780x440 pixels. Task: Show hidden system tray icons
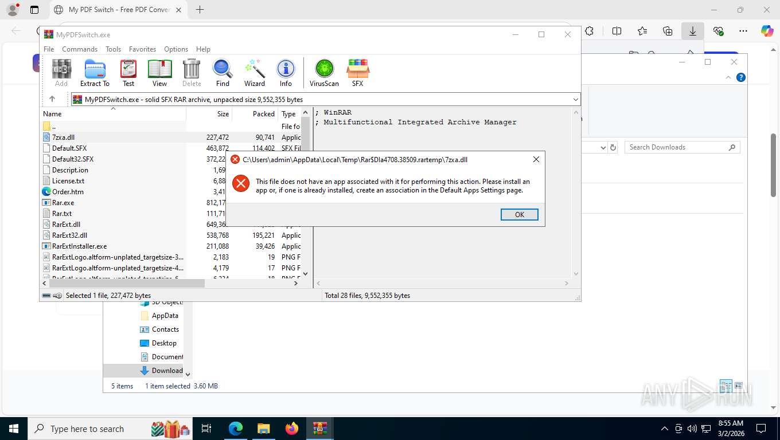[665, 429]
